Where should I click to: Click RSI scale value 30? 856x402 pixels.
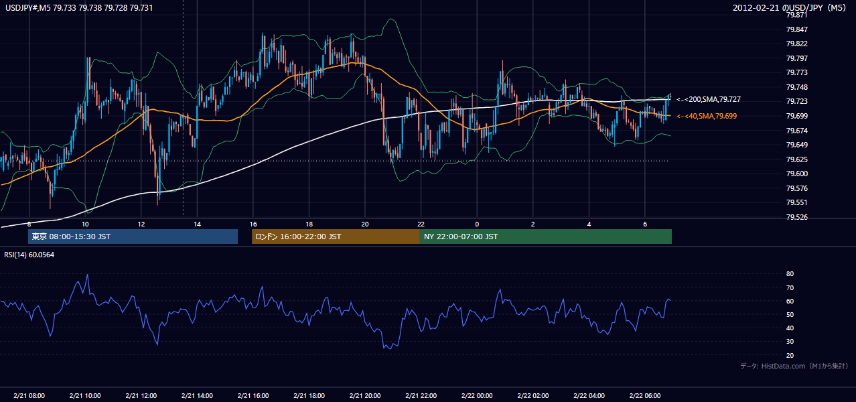click(x=790, y=342)
